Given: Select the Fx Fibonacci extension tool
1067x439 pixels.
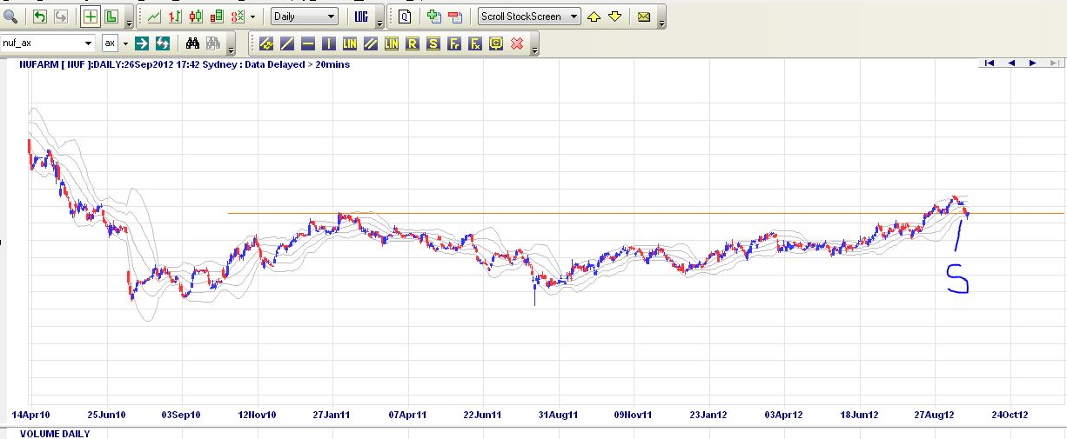Looking at the screenshot, I should (x=475, y=43).
